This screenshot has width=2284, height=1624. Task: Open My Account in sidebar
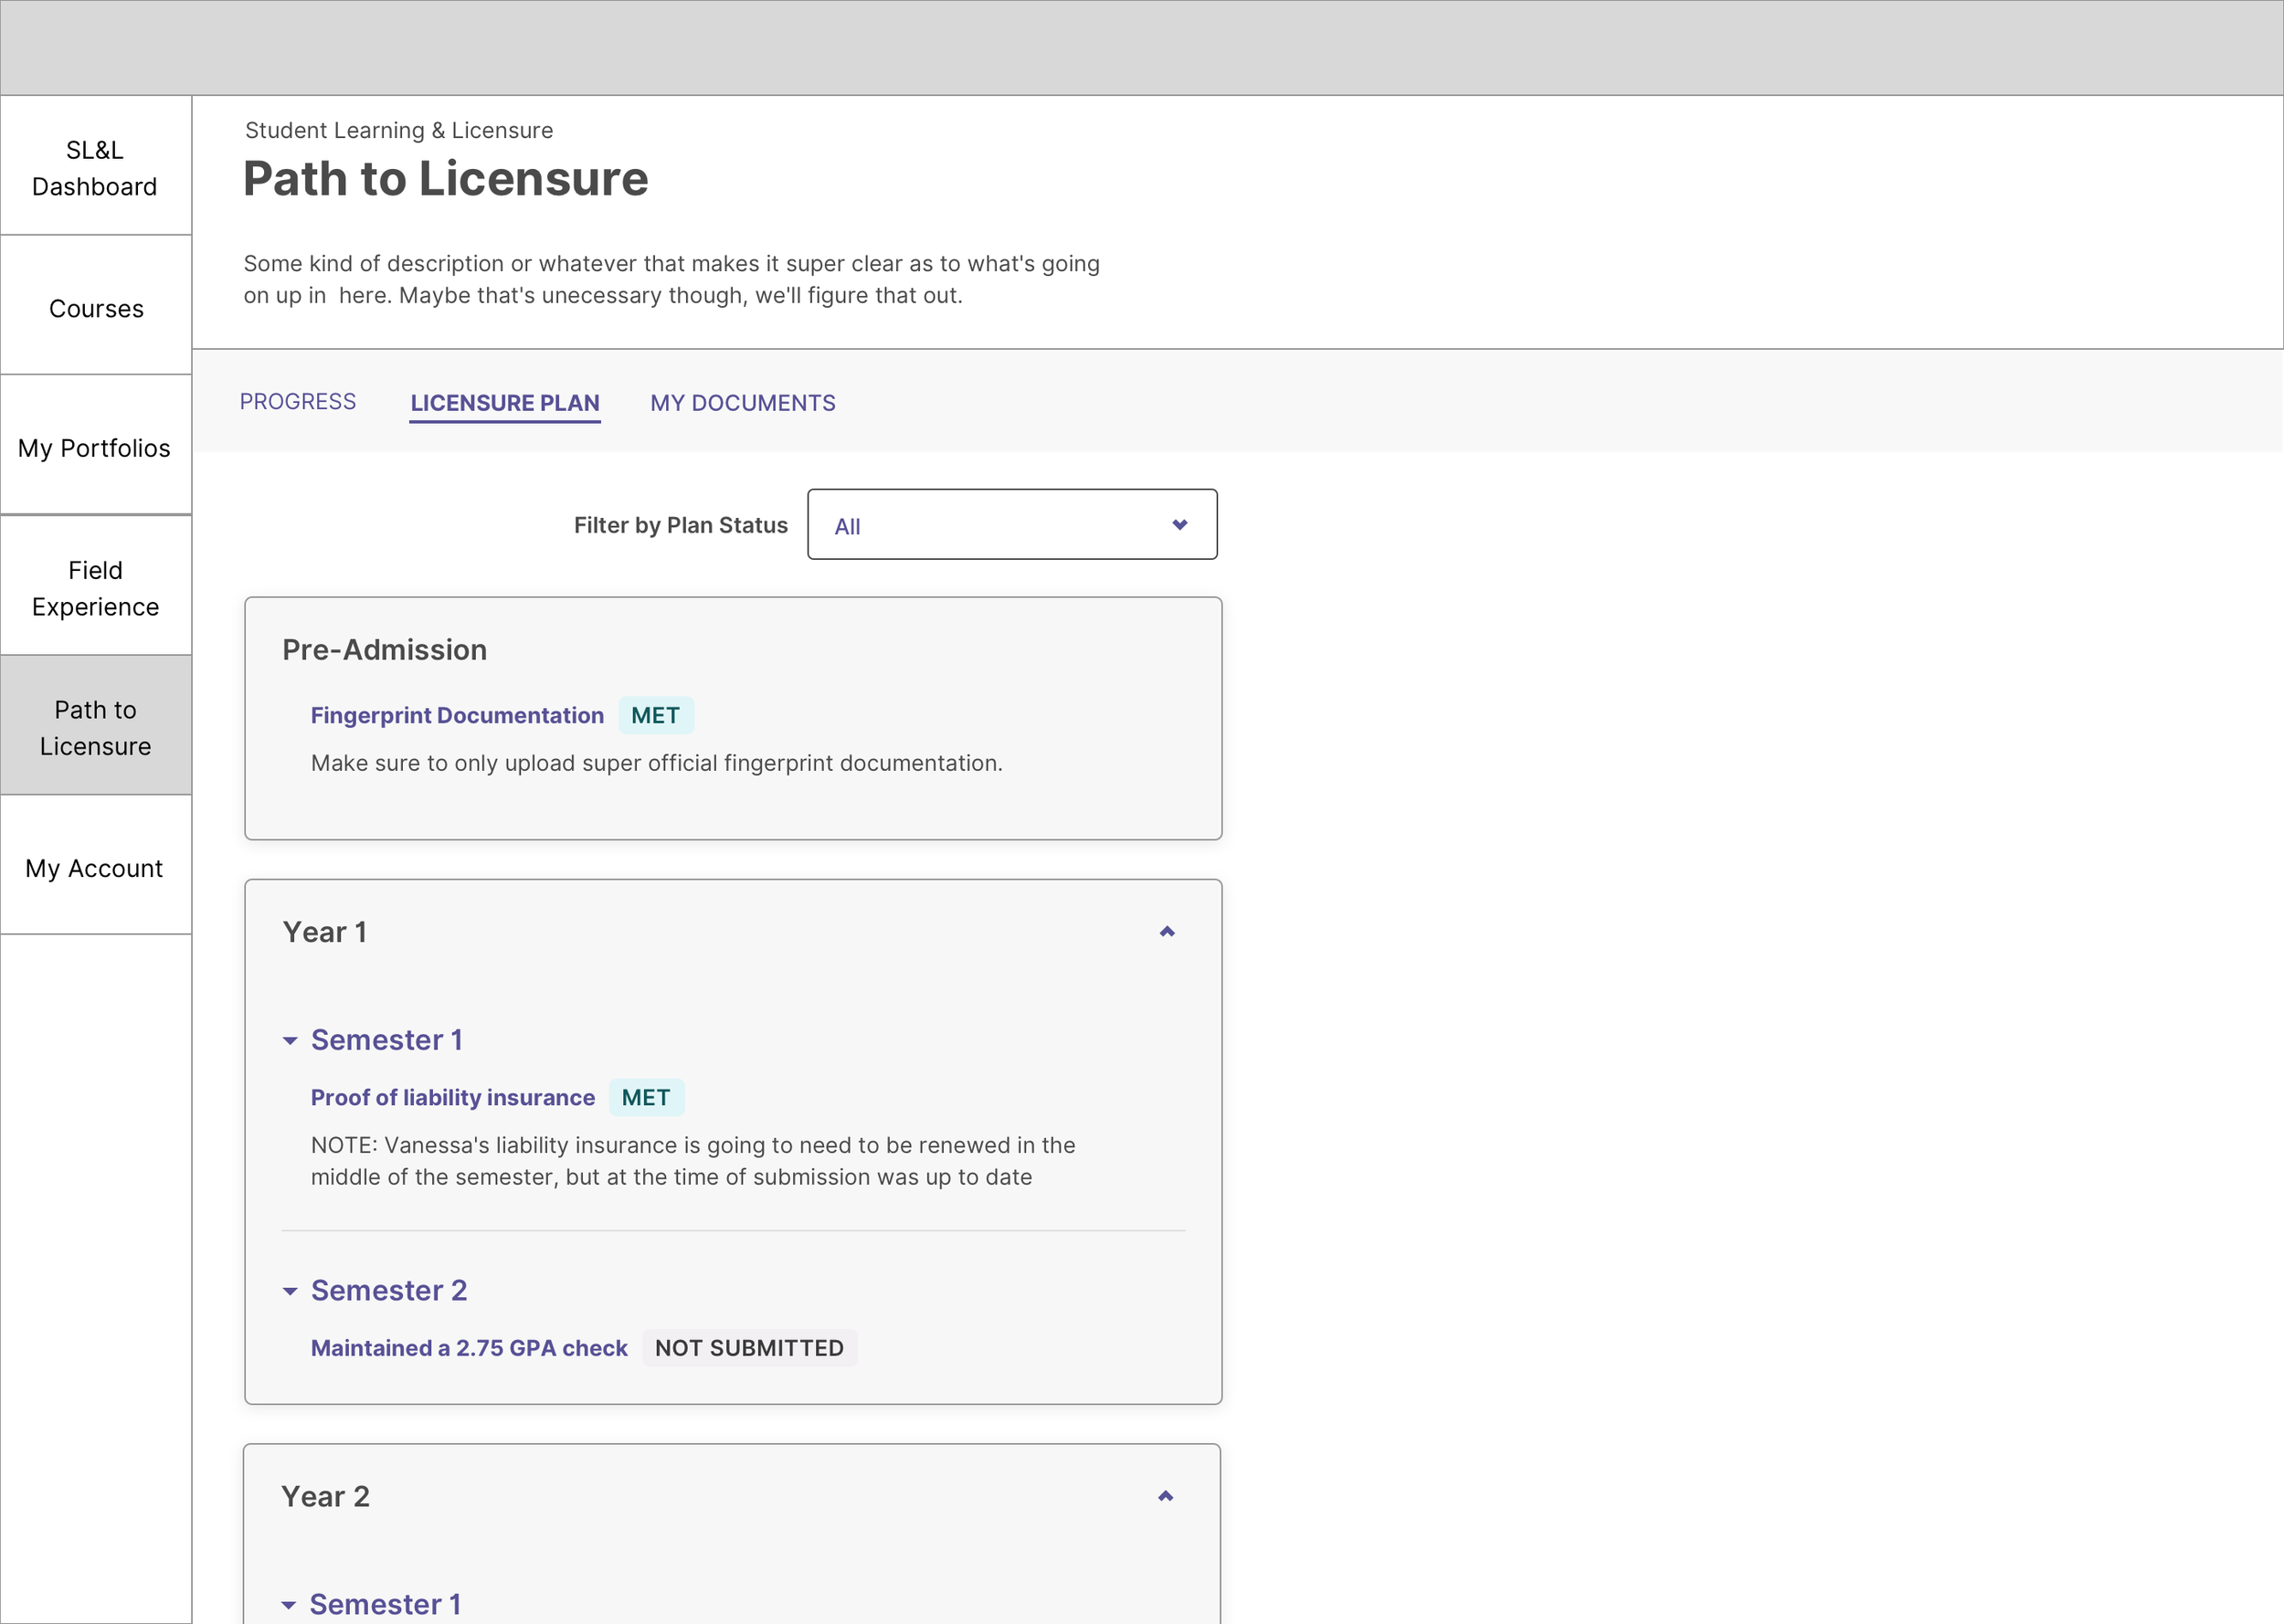point(95,868)
